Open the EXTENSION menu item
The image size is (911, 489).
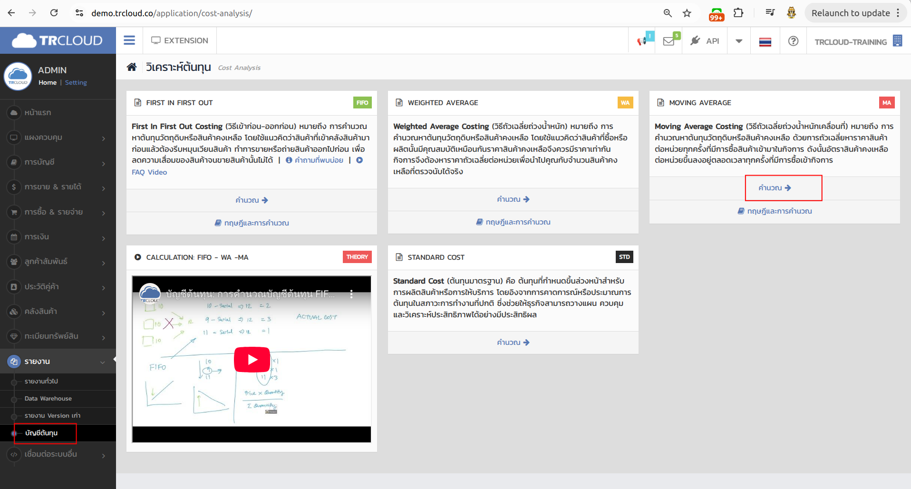point(180,40)
